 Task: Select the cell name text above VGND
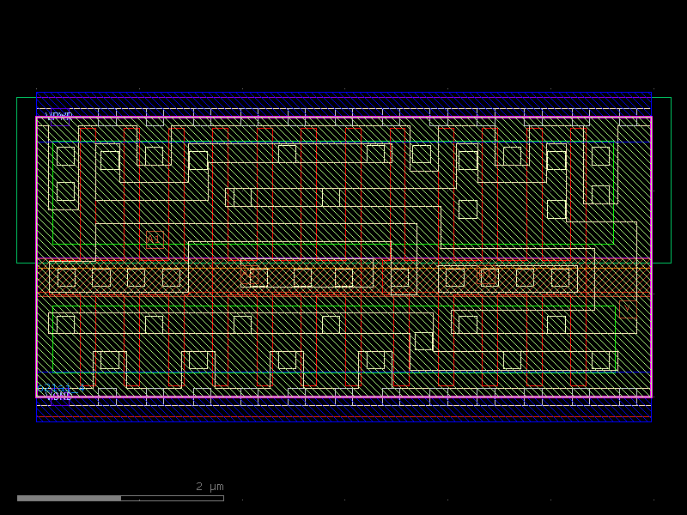coord(60,388)
